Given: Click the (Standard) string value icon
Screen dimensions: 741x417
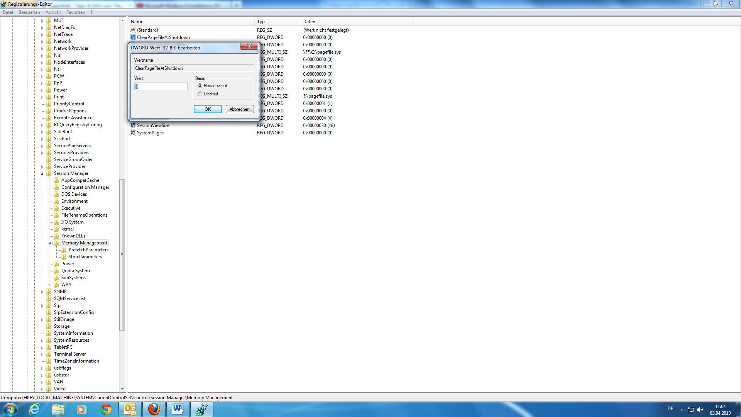Looking at the screenshot, I should point(133,30).
